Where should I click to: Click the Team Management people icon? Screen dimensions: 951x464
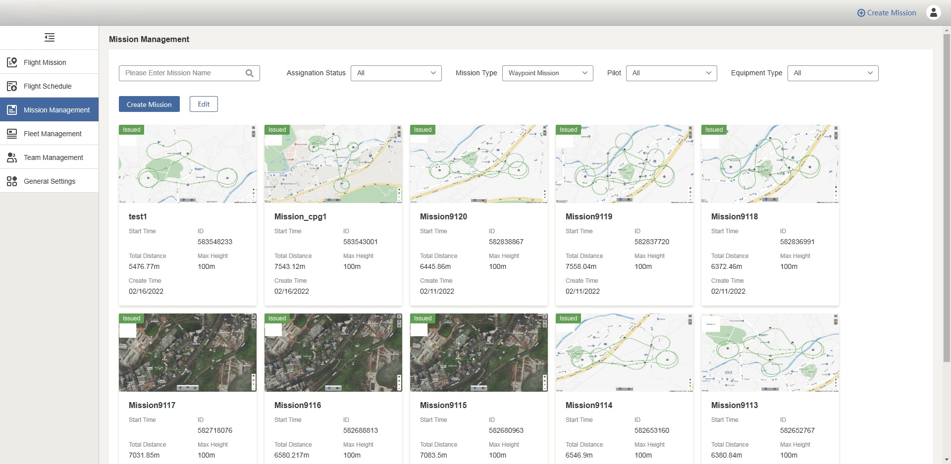point(12,157)
